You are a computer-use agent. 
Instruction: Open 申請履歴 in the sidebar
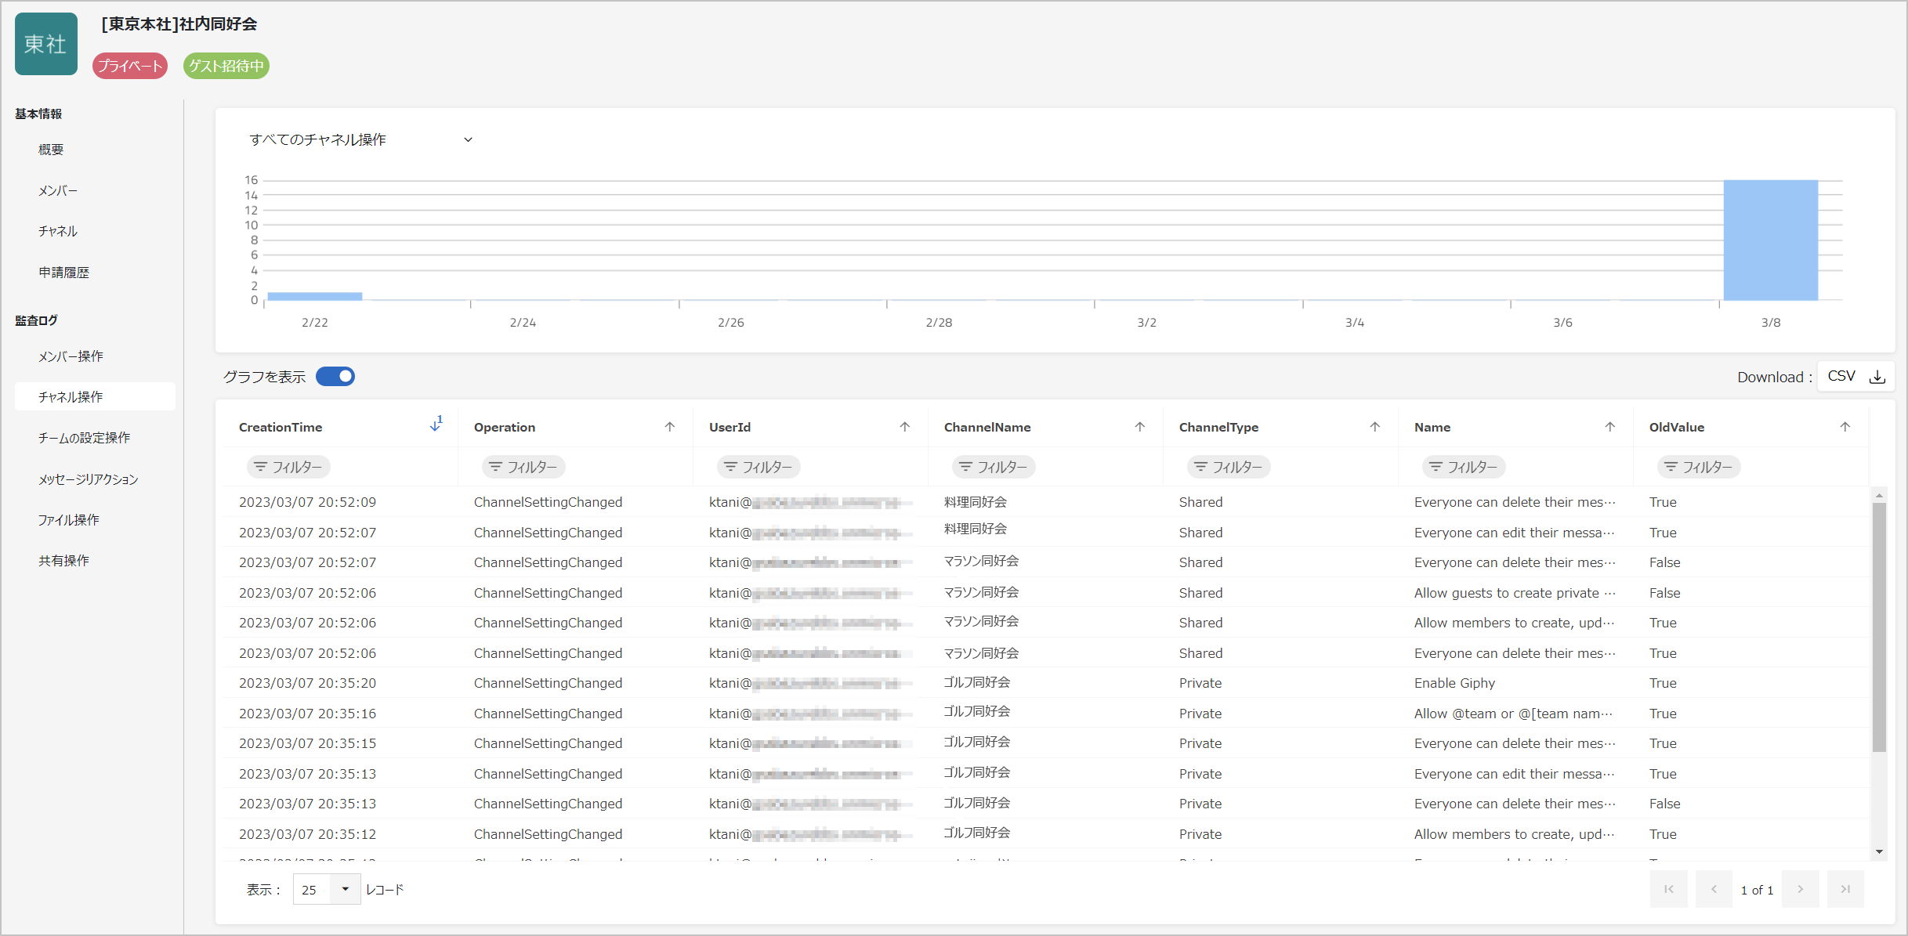pyautogui.click(x=64, y=272)
